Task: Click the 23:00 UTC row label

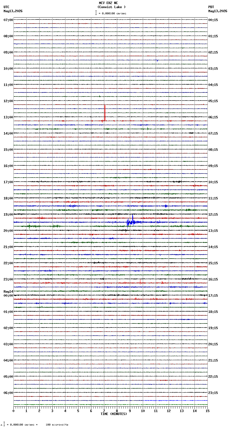Action: click(x=8, y=279)
